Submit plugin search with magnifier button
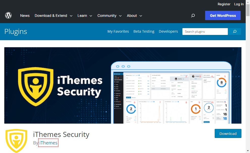 click(235, 31)
